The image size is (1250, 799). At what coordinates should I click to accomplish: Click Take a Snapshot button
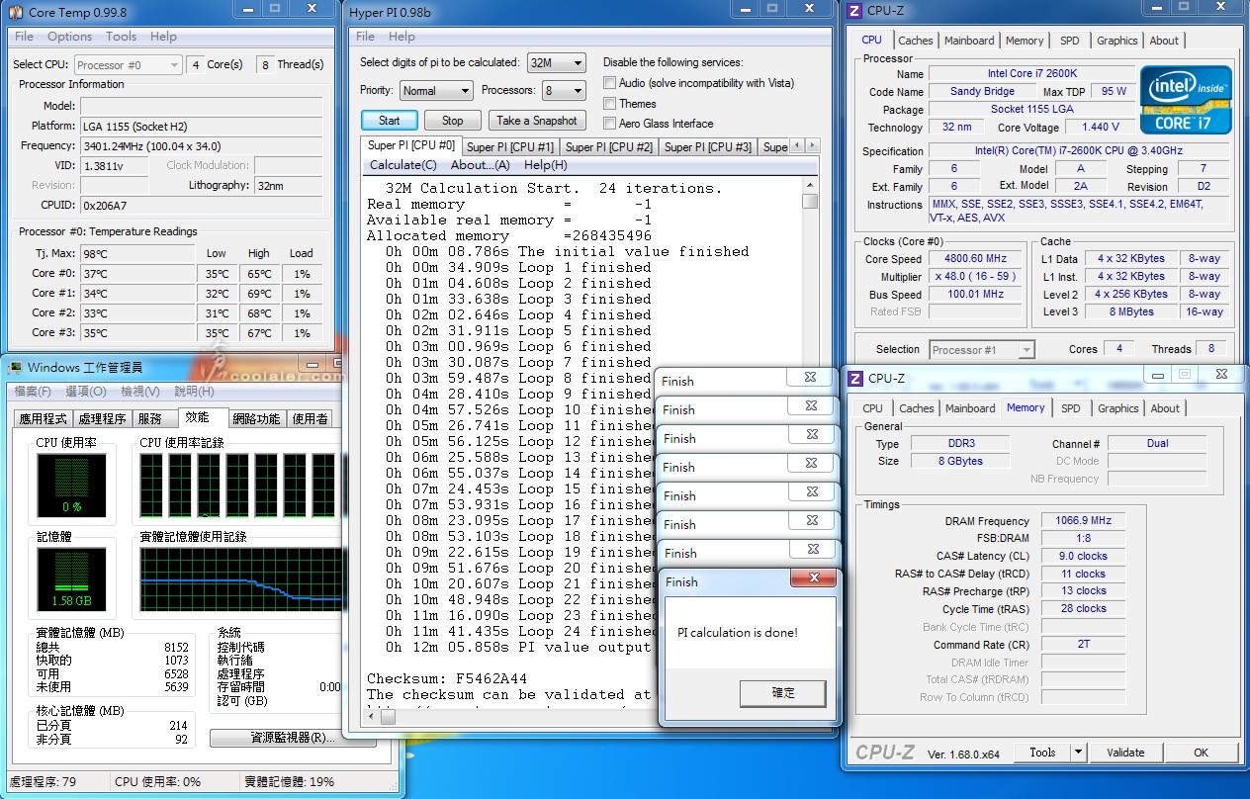click(x=537, y=121)
